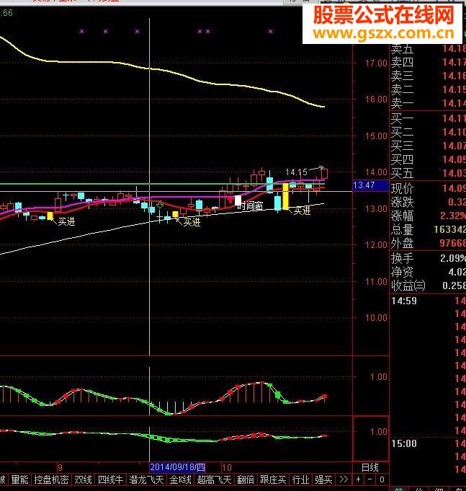Click the minus zoom button
466x491 pixels.
pyautogui.click(x=370, y=479)
